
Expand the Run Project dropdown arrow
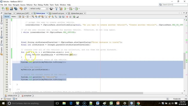68,9
